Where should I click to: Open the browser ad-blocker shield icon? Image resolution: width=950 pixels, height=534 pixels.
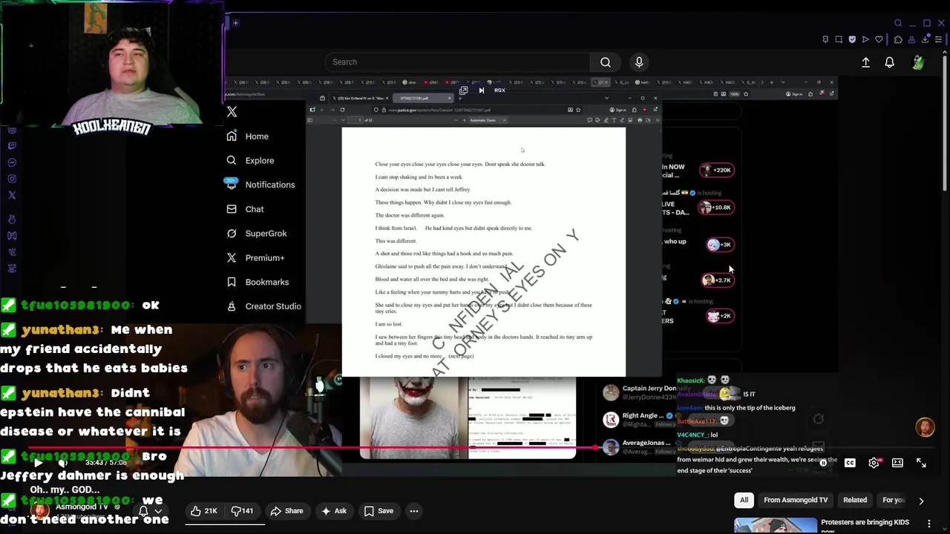click(x=852, y=39)
